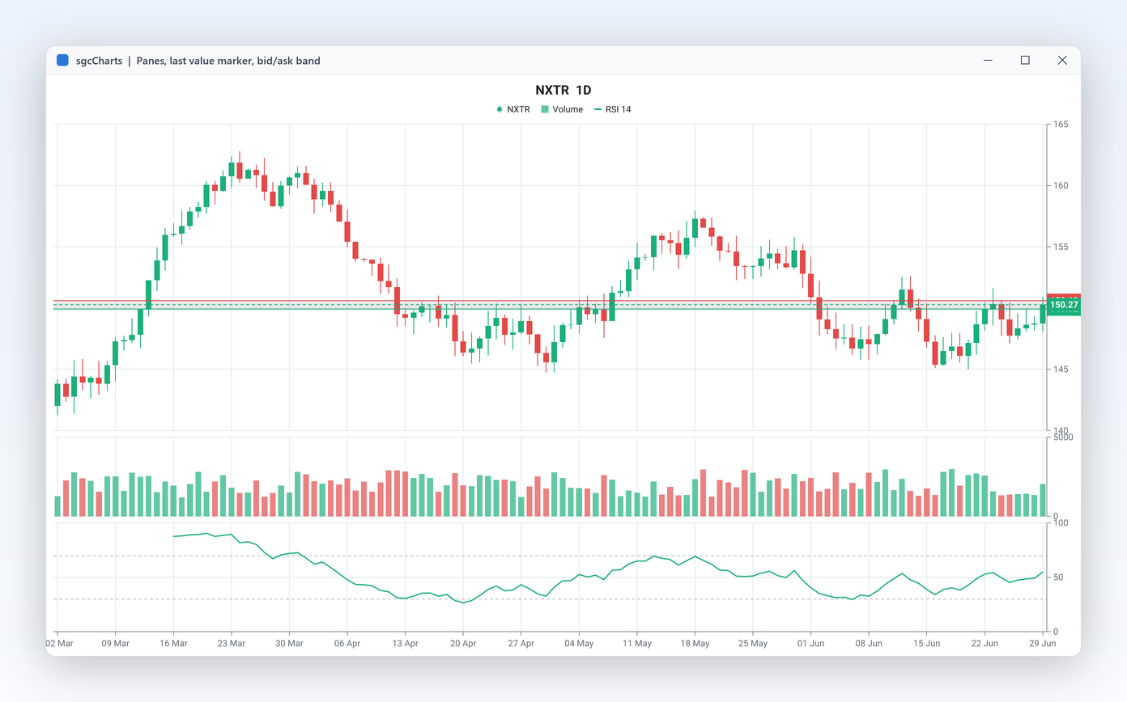Toggle the Volume series legend entry
This screenshot has width=1127, height=702.
pyautogui.click(x=562, y=109)
